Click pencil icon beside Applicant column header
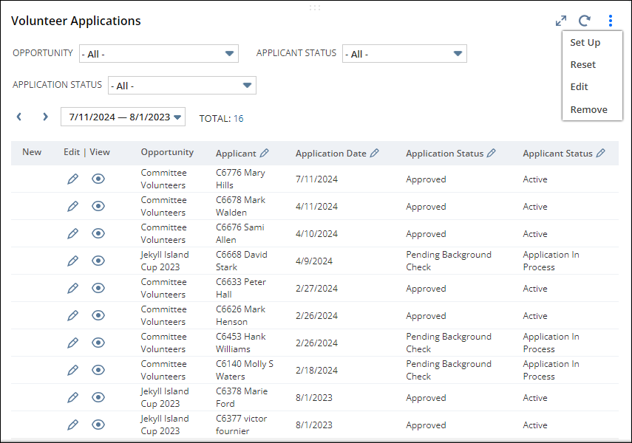This screenshot has height=443, width=632. tap(265, 154)
